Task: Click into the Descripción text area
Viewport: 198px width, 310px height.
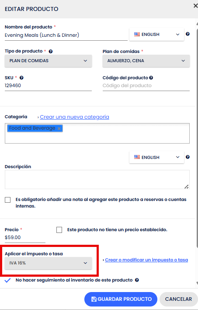Action: coord(97,180)
